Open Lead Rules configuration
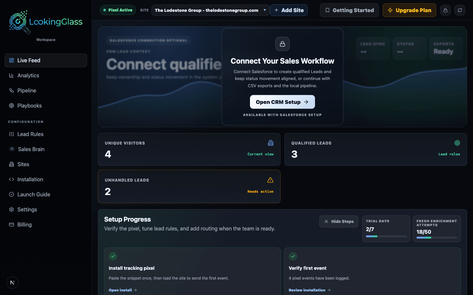The width and height of the screenshot is (473, 295). coord(46,134)
